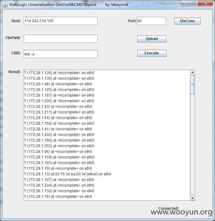The width and height of the screenshot is (215, 221).
Task: Select the result line with 172.28.1.205
Action: click(x=59, y=101)
